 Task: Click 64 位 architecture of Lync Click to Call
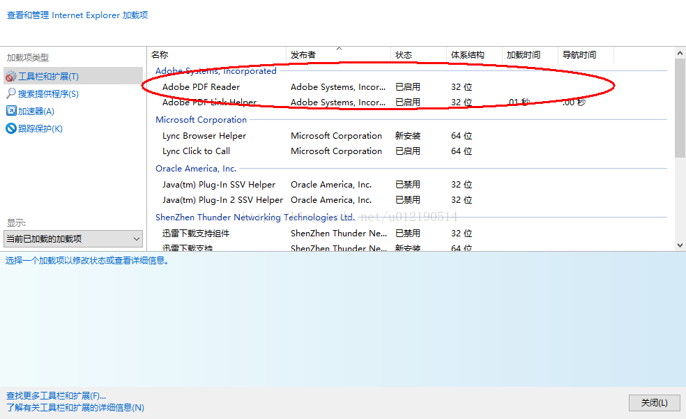point(462,151)
